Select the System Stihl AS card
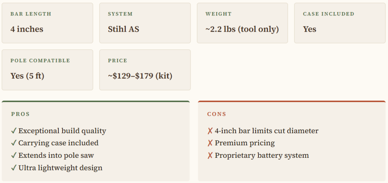The image size is (388, 183). point(145,23)
